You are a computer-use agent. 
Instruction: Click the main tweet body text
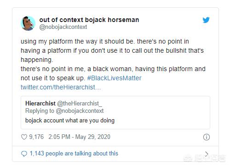tap(113, 60)
